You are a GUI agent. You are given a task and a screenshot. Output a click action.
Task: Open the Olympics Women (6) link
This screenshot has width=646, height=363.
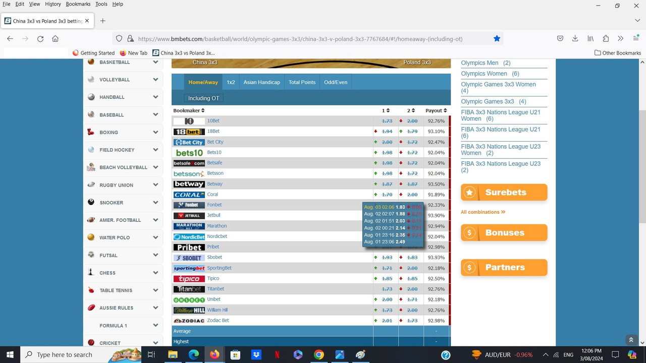490,74
